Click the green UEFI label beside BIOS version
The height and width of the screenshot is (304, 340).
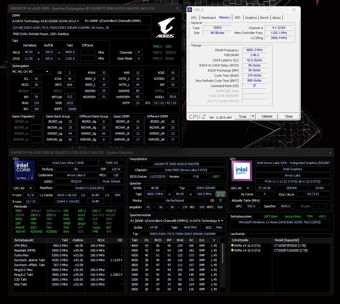216,177
